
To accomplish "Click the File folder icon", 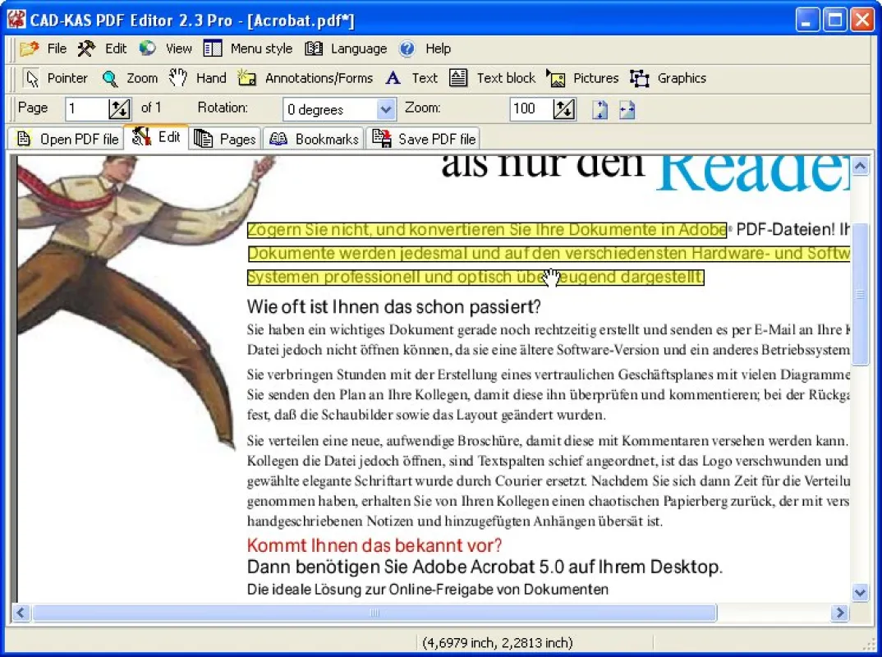I will [30, 49].
